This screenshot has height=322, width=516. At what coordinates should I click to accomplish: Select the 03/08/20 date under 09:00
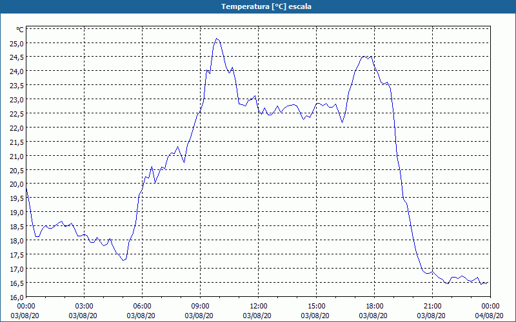[199, 316]
